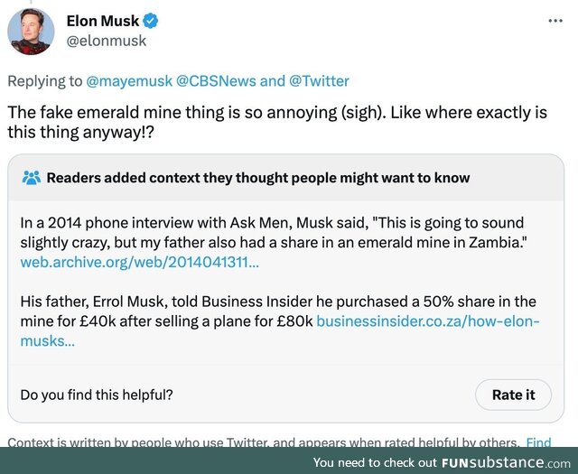Open the @elonmusk handle link
The image size is (578, 474).
(106, 40)
